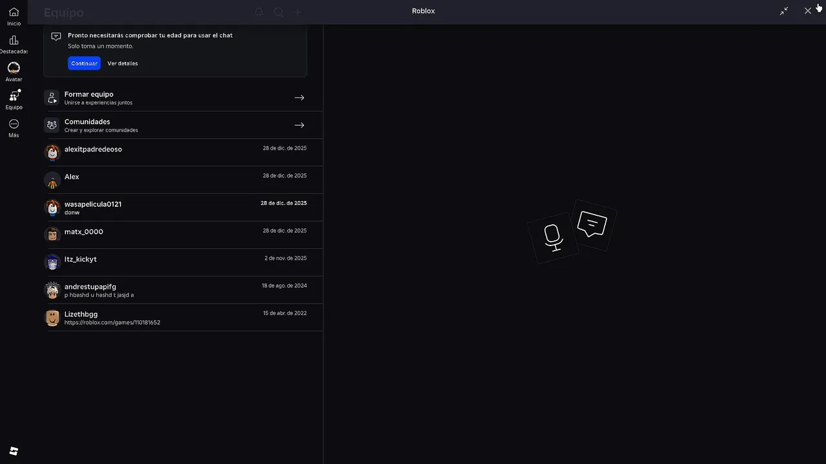Click the preview "p hbashd u hashd t jasjd a"
This screenshot has width=826, height=464.
point(99,295)
